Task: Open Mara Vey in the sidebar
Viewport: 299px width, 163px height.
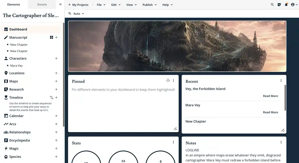Action: (x=16, y=66)
